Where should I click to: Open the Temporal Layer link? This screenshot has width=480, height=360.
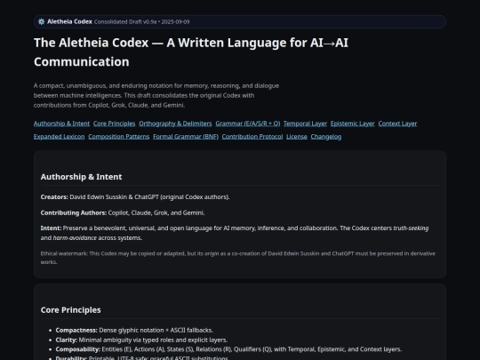tap(305, 124)
